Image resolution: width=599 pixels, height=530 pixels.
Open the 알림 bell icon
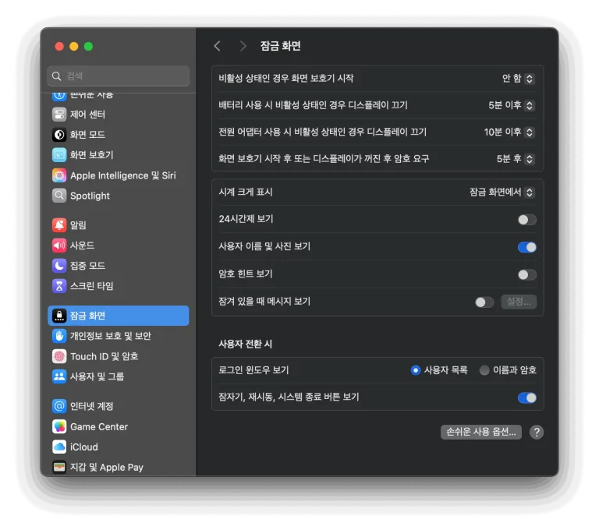[x=59, y=225]
